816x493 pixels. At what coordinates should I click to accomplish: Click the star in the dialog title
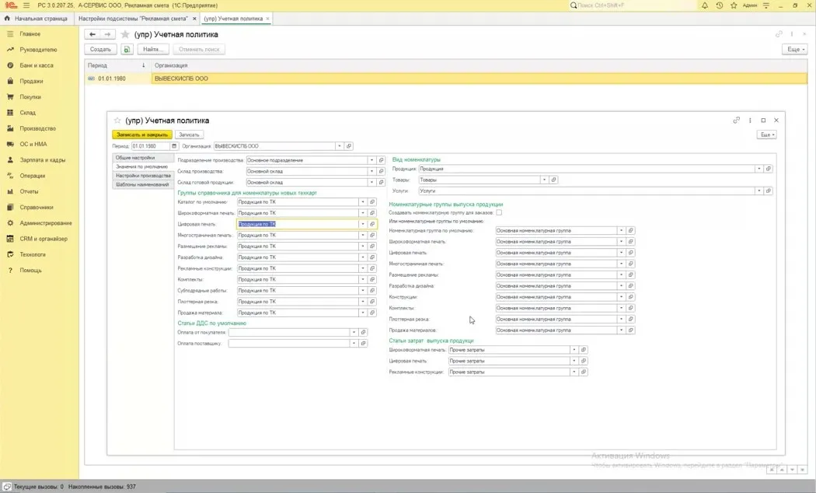[x=117, y=121]
